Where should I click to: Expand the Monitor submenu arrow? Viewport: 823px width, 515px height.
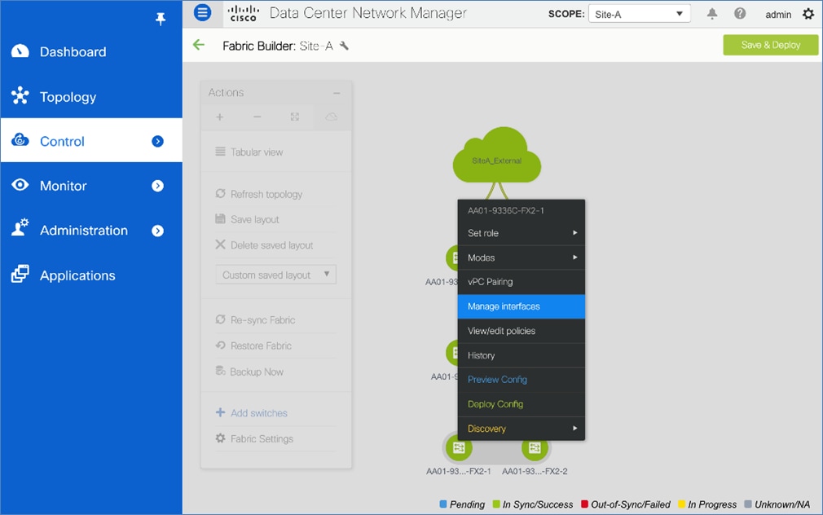point(157,186)
